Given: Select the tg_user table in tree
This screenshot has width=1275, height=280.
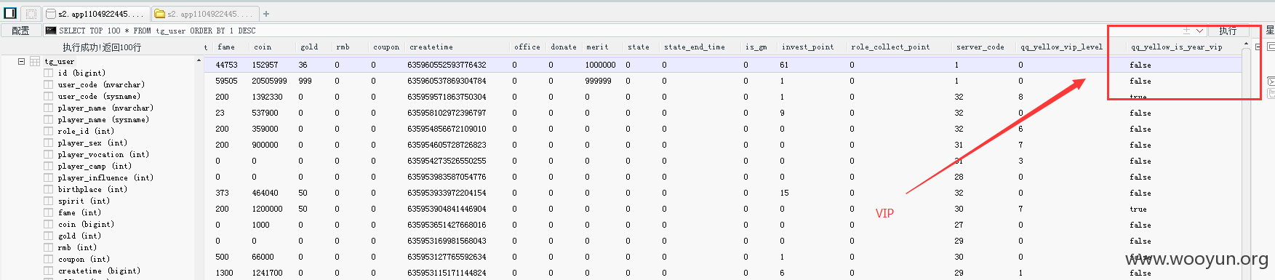Looking at the screenshot, I should click(60, 62).
